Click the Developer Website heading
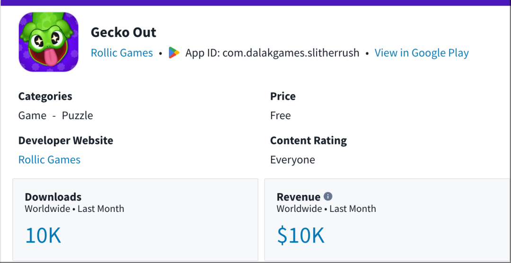 (x=66, y=140)
